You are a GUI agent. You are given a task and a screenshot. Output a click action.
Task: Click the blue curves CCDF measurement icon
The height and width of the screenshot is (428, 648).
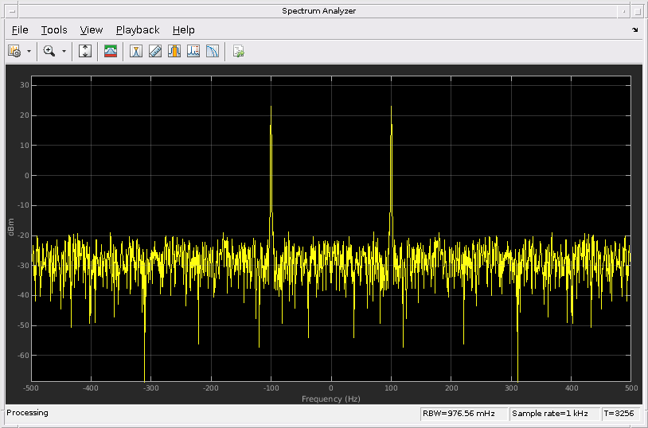click(213, 51)
